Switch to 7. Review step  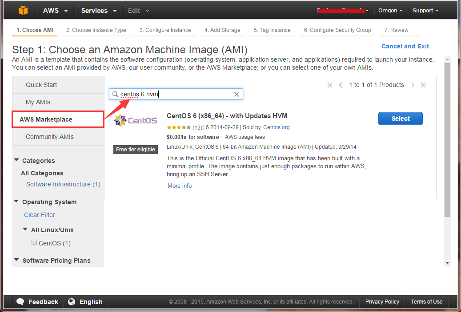(397, 30)
